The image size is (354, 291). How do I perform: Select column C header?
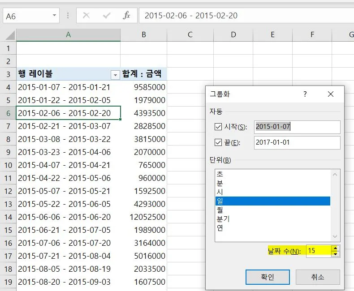pyautogui.click(x=190, y=35)
